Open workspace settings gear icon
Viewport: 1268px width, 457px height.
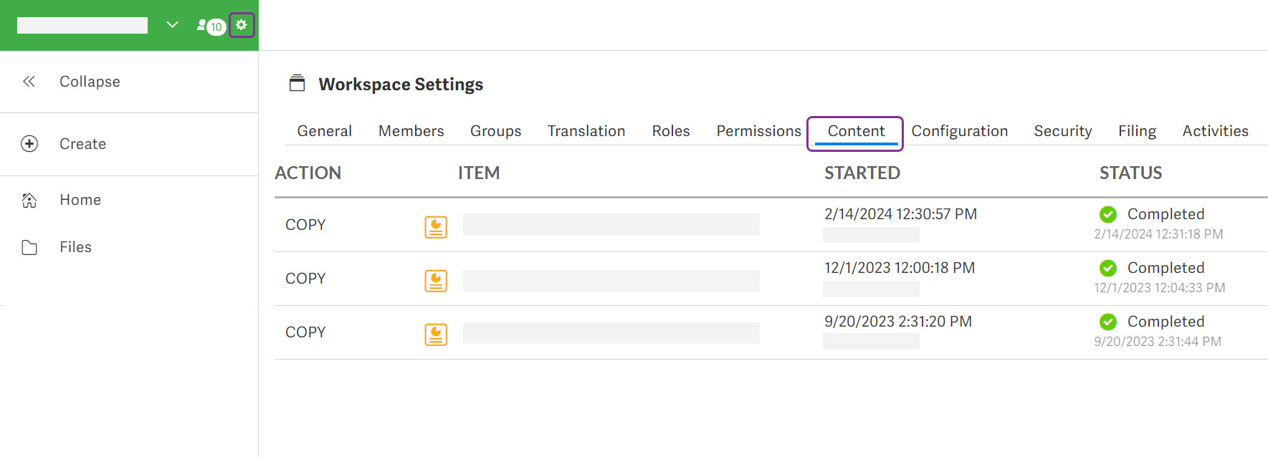click(242, 25)
